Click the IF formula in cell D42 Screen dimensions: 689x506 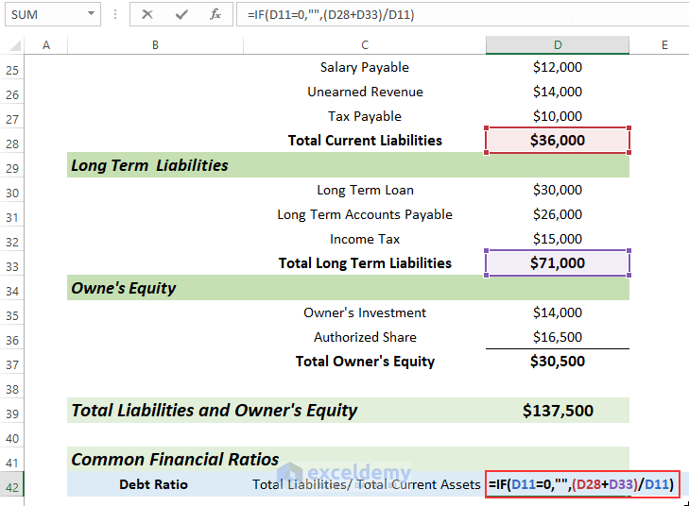[x=581, y=484]
